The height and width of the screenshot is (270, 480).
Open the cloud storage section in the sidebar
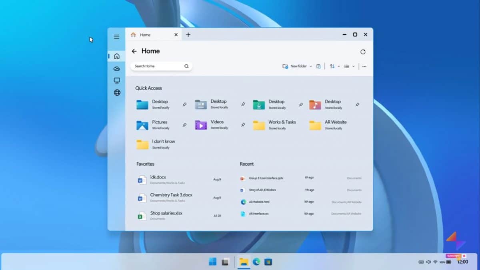point(116,68)
